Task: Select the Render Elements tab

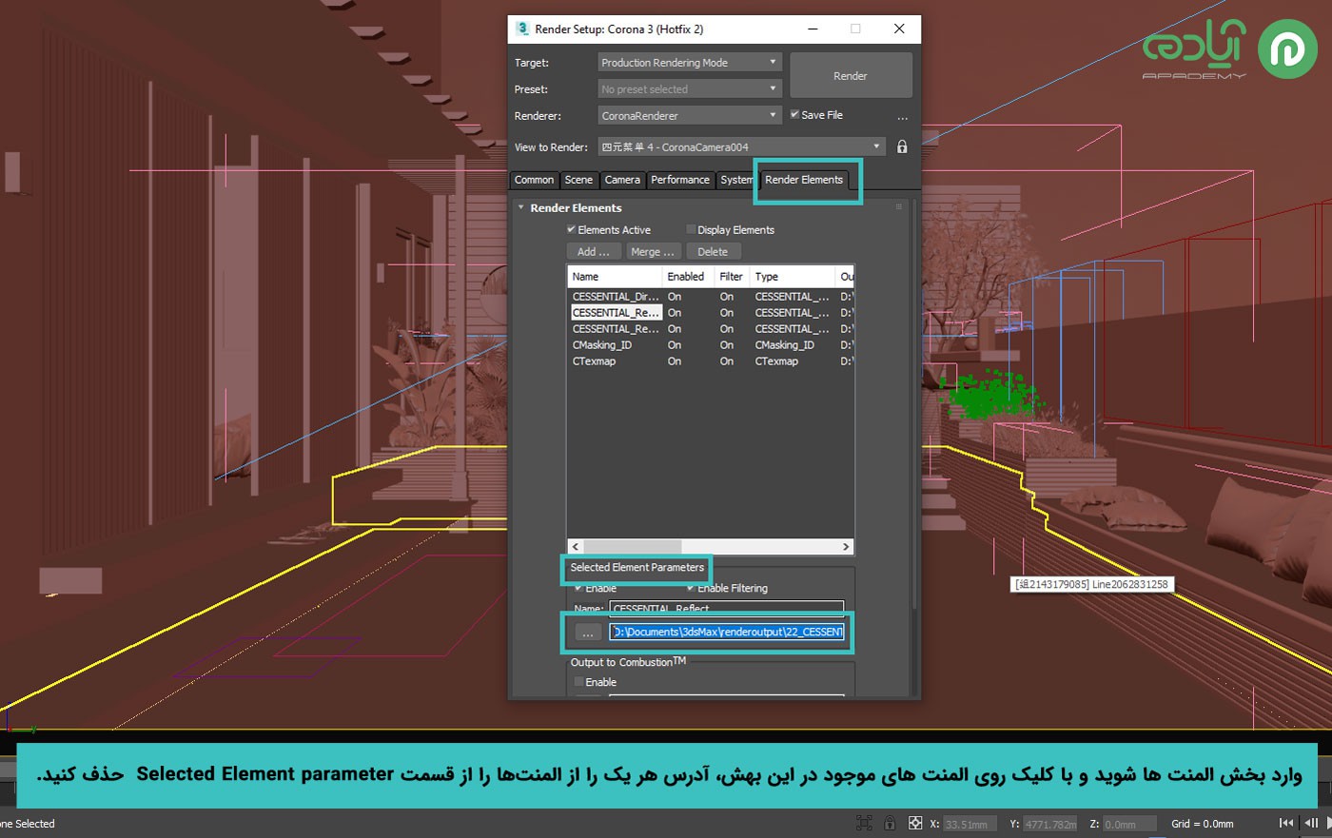Action: click(804, 179)
